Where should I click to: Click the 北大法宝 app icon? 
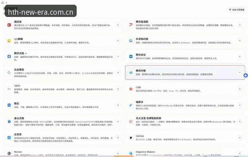[x=131, y=122]
